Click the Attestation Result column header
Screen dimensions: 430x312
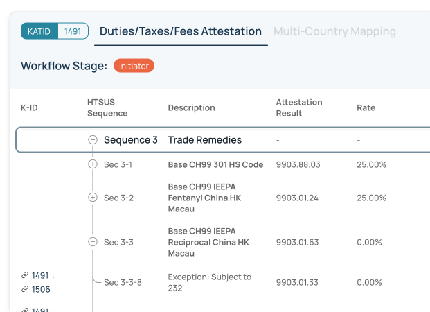pyautogui.click(x=299, y=107)
